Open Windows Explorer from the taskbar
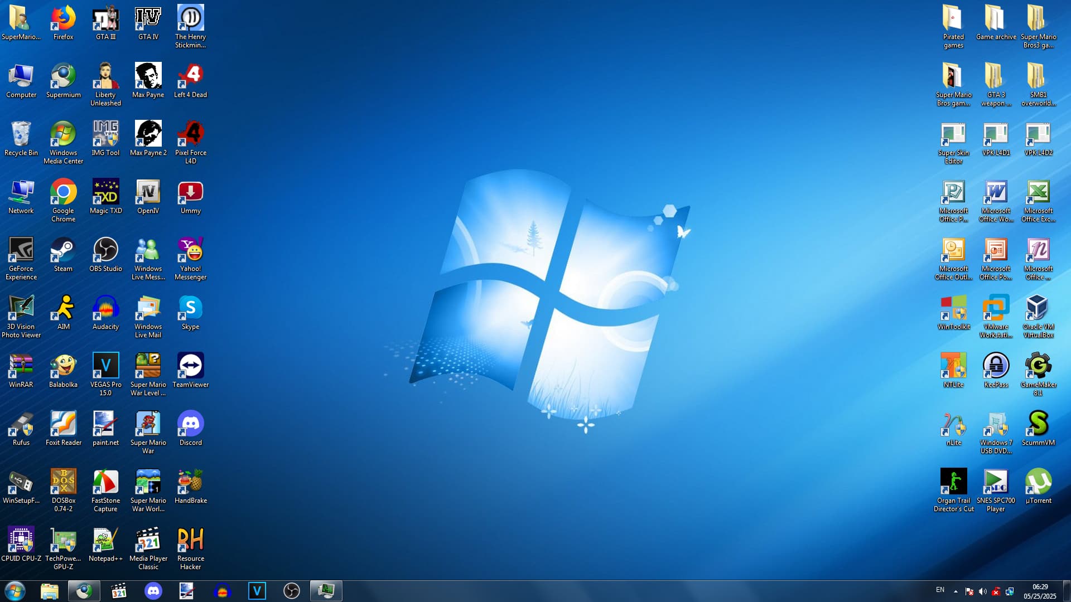This screenshot has height=602, width=1071. [x=50, y=591]
